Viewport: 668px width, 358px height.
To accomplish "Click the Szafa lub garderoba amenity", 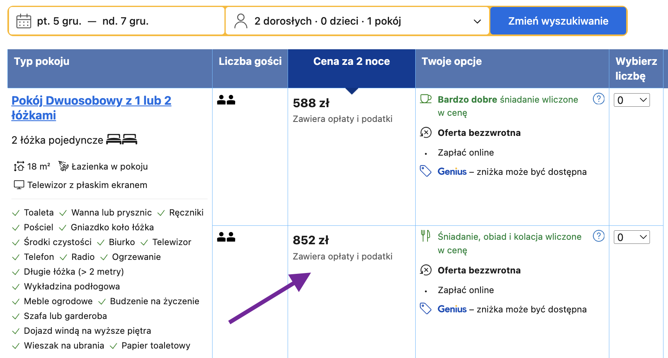I will [65, 316].
